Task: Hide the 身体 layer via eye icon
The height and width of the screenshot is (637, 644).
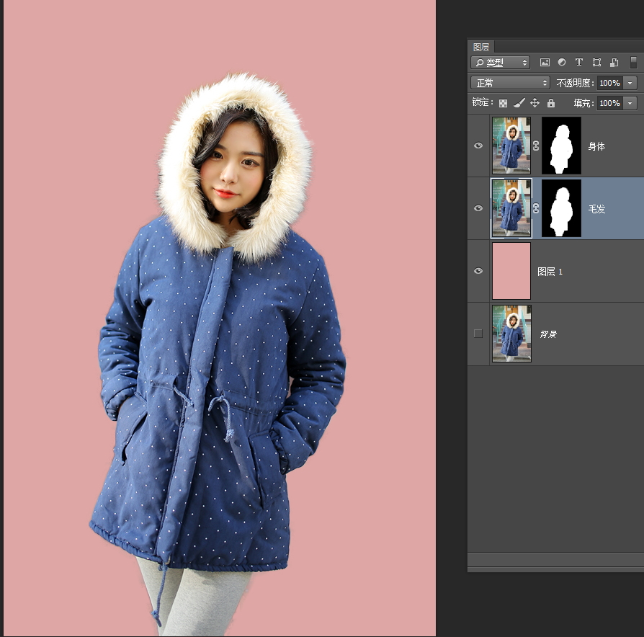Action: click(x=478, y=146)
